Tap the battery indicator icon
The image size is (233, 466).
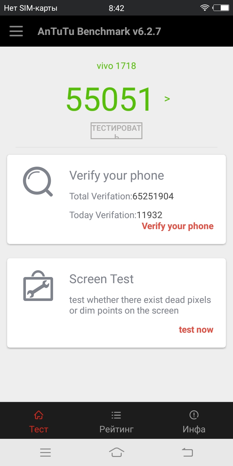(221, 8)
